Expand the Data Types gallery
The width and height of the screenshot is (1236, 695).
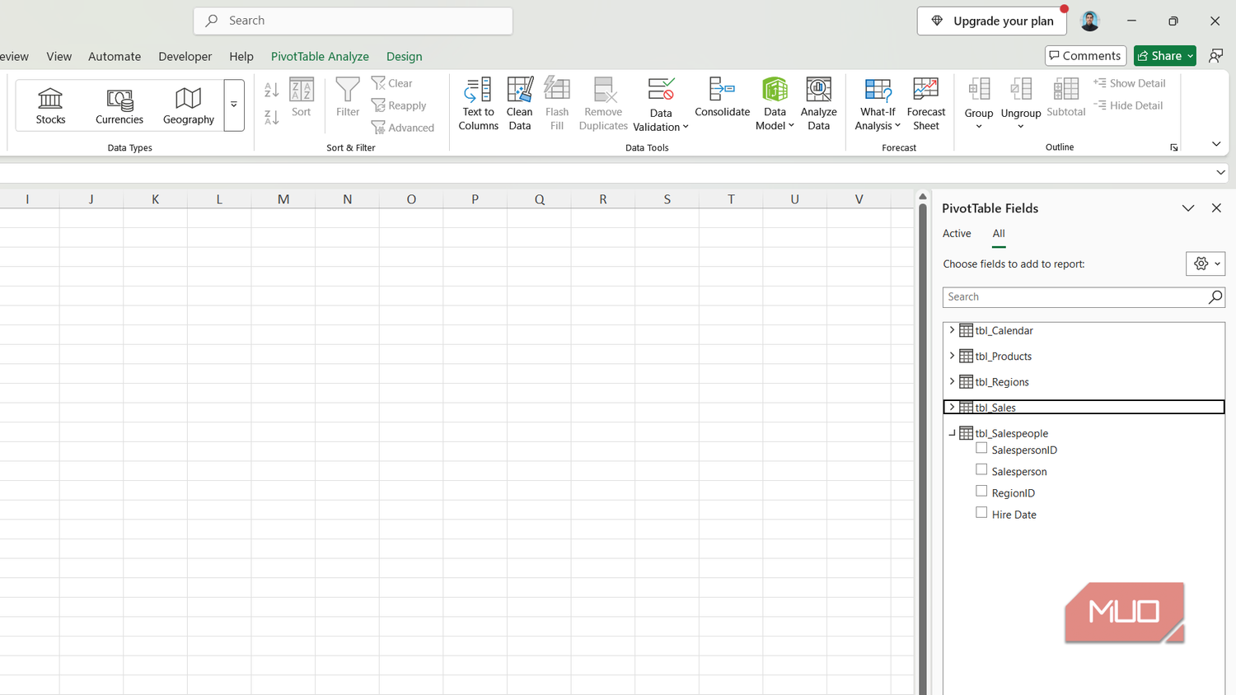(234, 105)
